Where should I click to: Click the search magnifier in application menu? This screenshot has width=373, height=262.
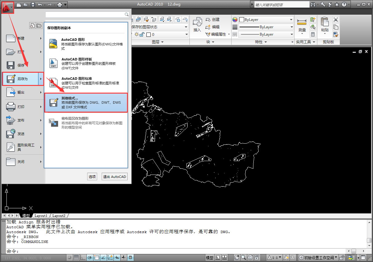(x=126, y=14)
